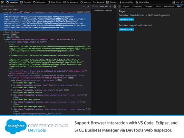Select the Global Nav Hamburger Icon comment
This screenshot has width=184, height=138.
[x=29, y=107]
